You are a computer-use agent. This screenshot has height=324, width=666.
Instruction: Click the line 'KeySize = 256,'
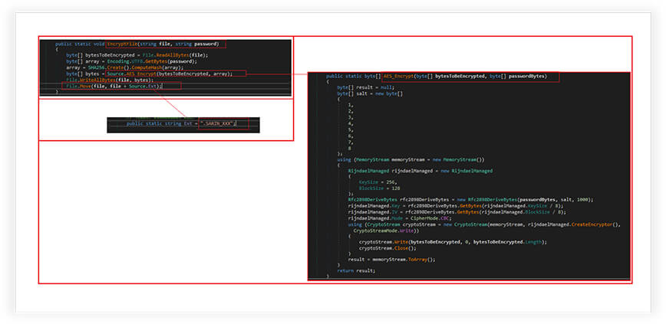[378, 182]
